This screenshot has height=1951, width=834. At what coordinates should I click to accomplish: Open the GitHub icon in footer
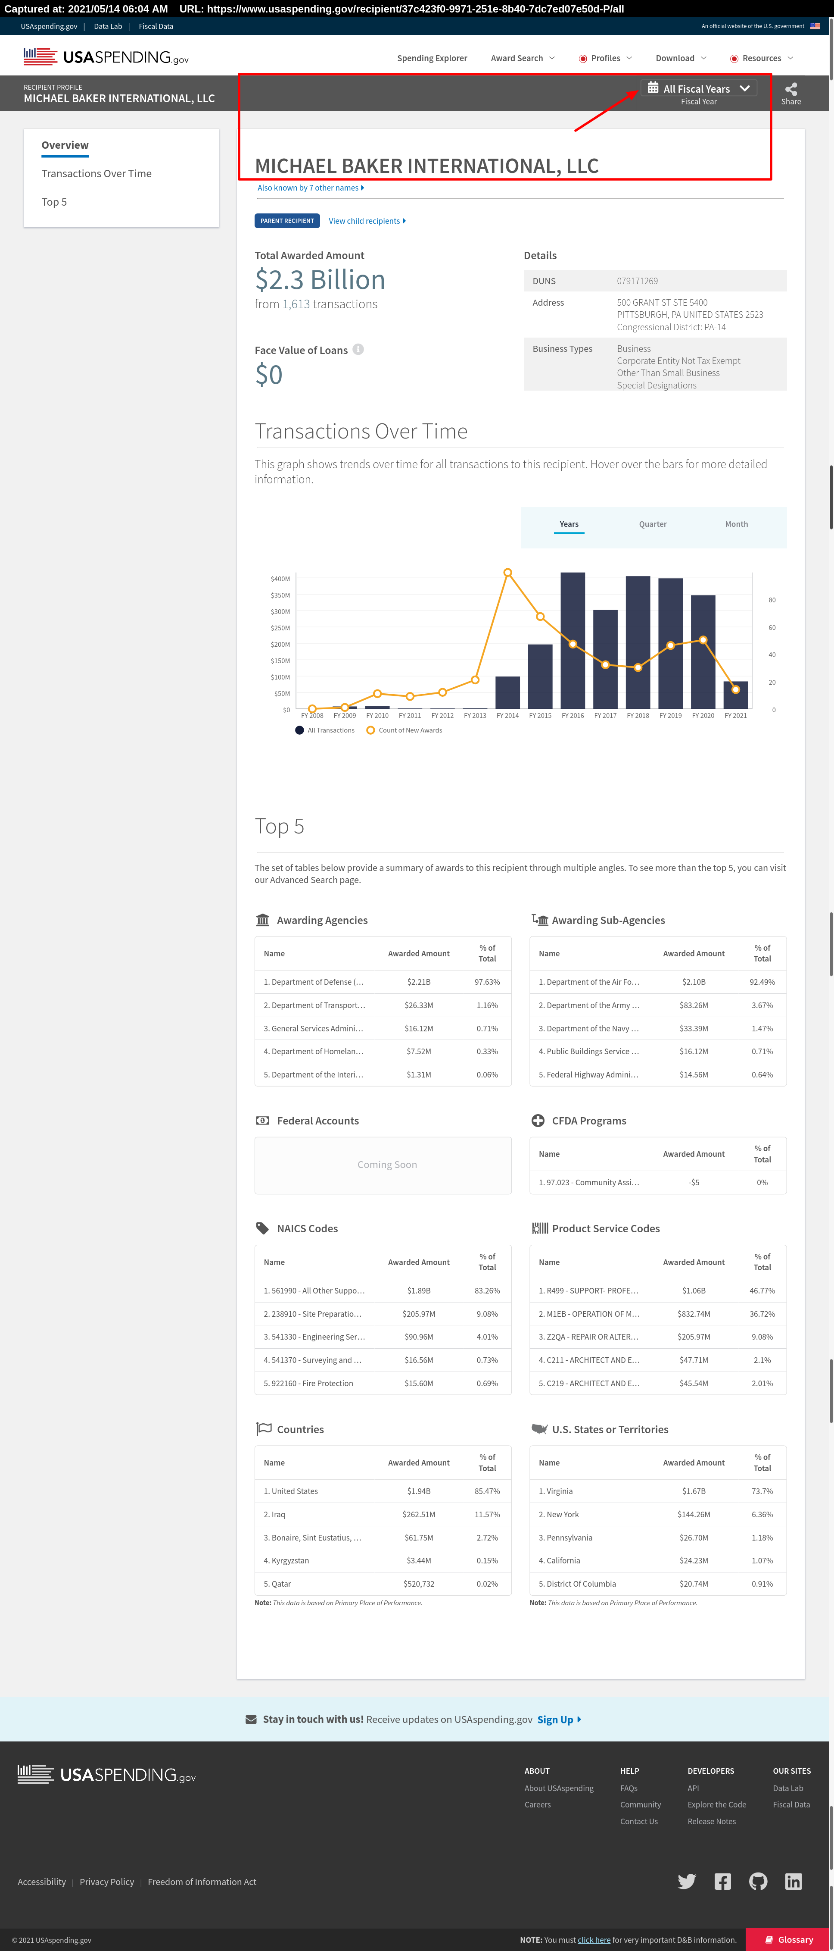(x=758, y=1881)
